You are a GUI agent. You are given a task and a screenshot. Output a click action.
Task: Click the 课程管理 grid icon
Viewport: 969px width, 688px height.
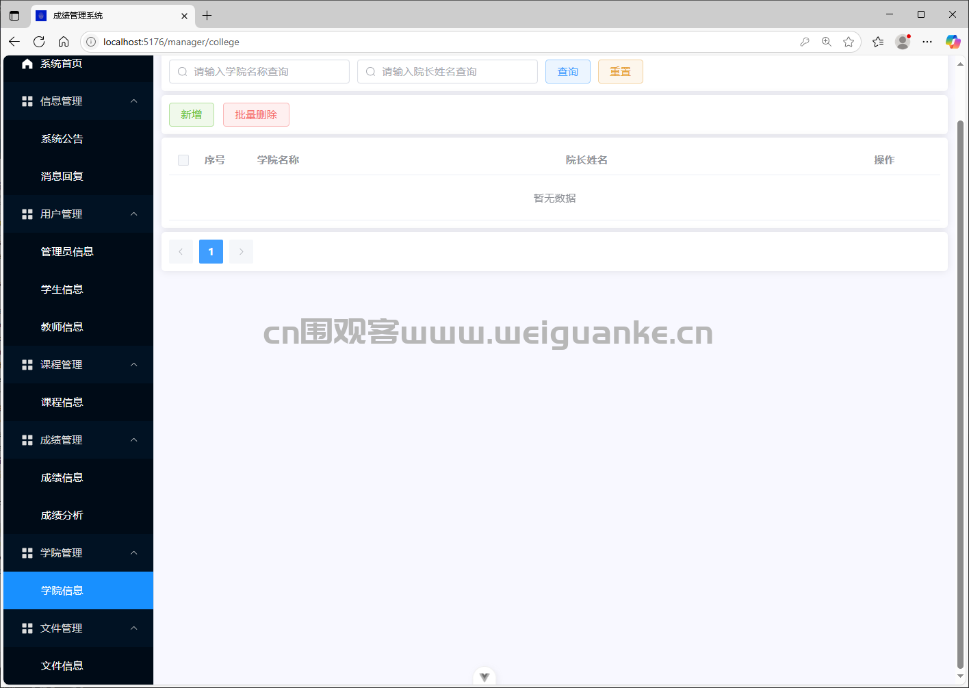(27, 365)
